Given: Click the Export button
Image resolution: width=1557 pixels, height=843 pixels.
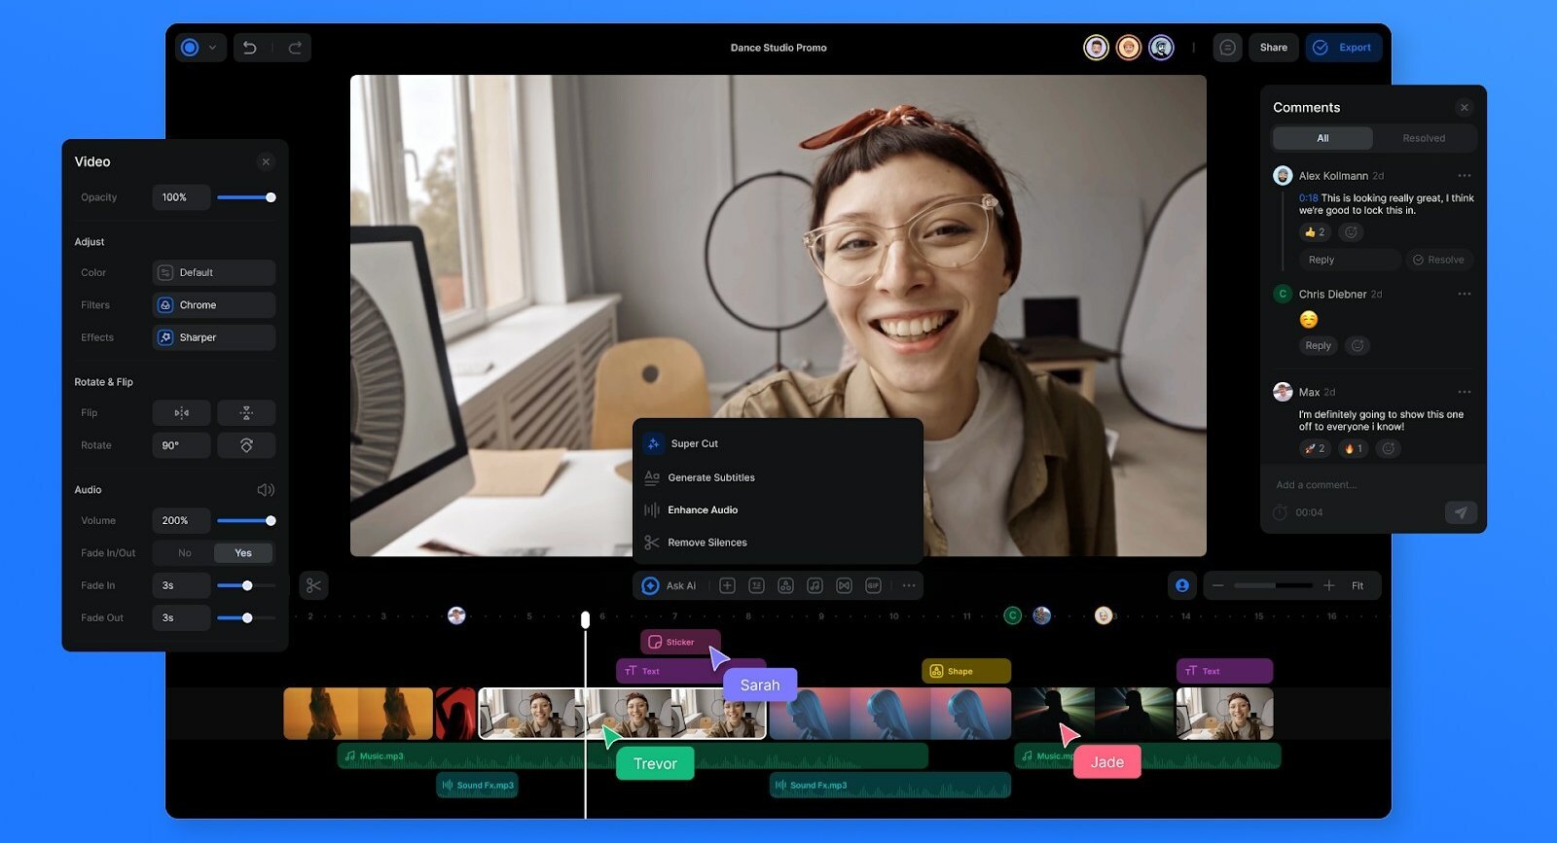Looking at the screenshot, I should 1344,48.
